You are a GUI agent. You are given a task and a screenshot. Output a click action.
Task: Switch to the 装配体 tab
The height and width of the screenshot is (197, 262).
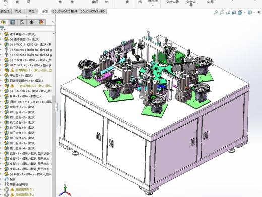click(x=6, y=11)
